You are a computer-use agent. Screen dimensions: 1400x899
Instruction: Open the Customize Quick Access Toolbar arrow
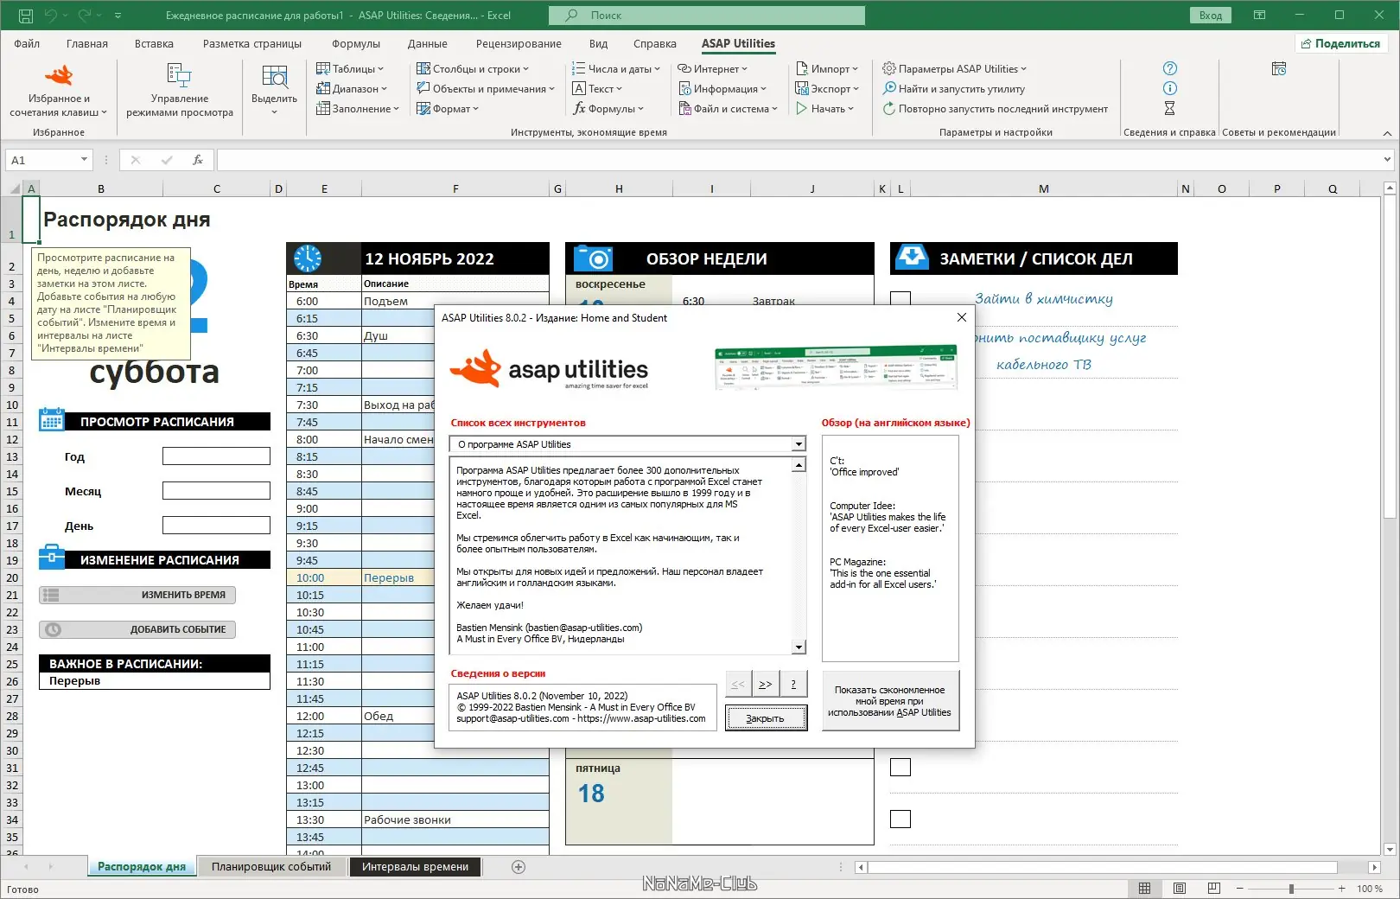(x=118, y=16)
